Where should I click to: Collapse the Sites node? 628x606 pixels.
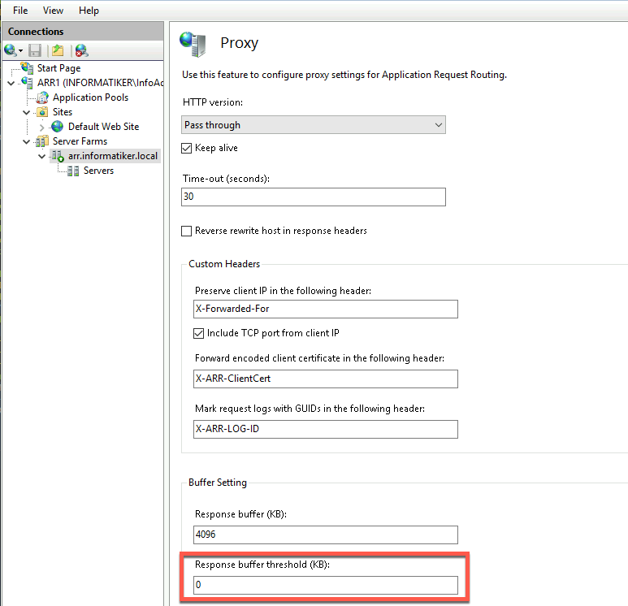tap(27, 113)
